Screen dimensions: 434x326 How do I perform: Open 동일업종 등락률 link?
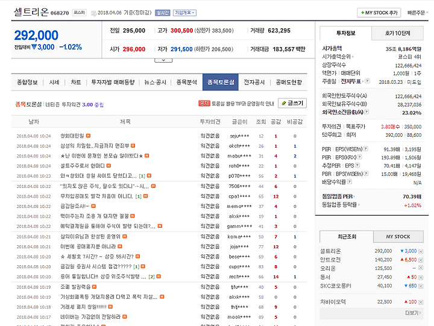341,205
